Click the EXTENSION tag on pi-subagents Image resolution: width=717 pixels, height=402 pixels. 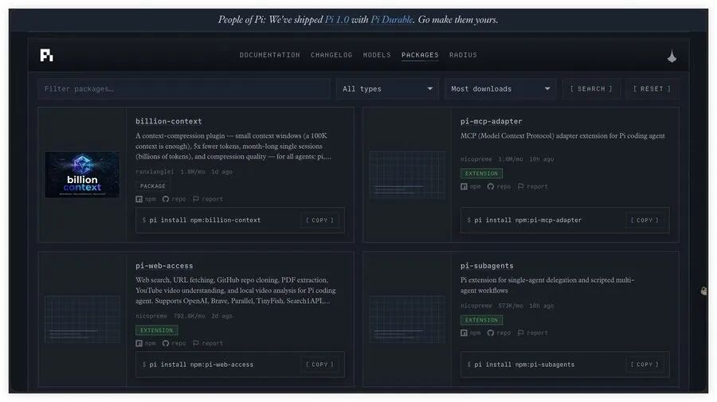(481, 320)
